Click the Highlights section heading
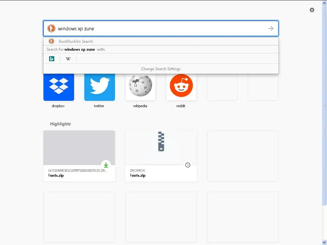Screen dimensions: 327x245 (x=60, y=124)
